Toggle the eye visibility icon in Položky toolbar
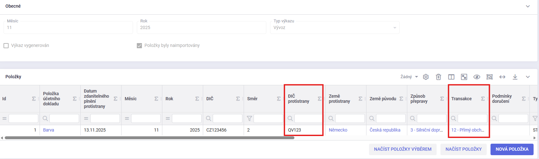 pos(477,77)
